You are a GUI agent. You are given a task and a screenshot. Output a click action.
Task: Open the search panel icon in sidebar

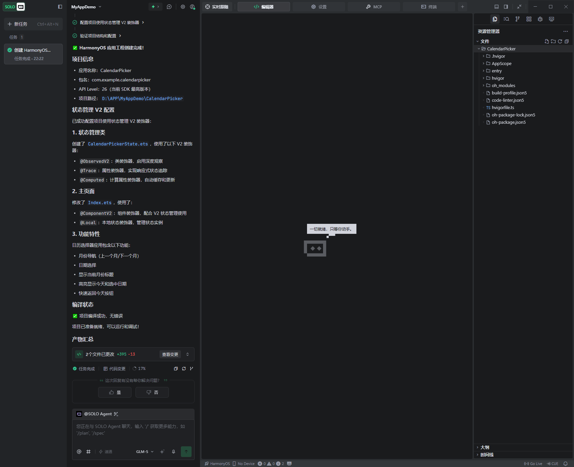[x=506, y=19]
